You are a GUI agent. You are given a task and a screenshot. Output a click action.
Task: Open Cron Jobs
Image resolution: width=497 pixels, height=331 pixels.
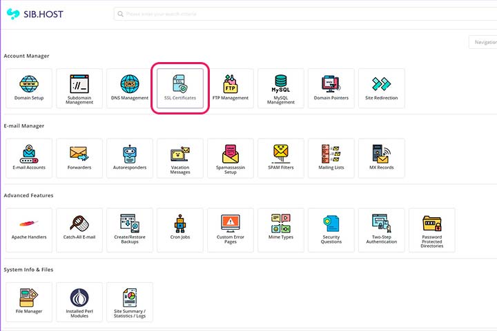click(180, 230)
